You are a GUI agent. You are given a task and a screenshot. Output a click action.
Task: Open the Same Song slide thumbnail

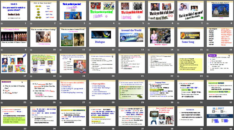click(x=190, y=37)
